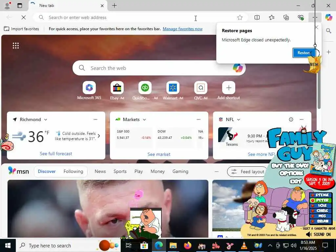
Task: Open more MSN feed categories ellipsis
Action: [217, 171]
